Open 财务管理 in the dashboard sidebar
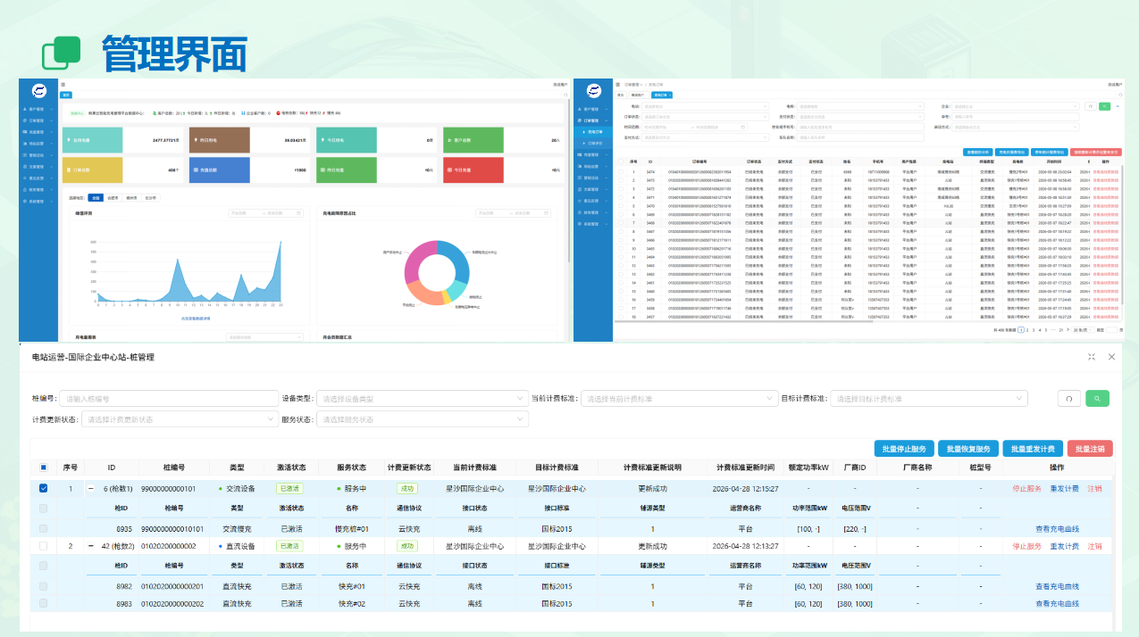The image size is (1139, 637). [37, 190]
